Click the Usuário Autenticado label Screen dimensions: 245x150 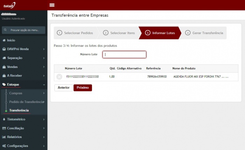coord(13,18)
